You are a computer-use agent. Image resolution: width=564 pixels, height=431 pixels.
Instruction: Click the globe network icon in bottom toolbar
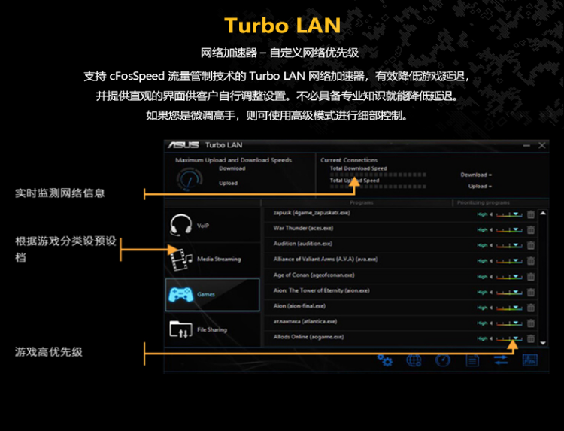coord(414,360)
